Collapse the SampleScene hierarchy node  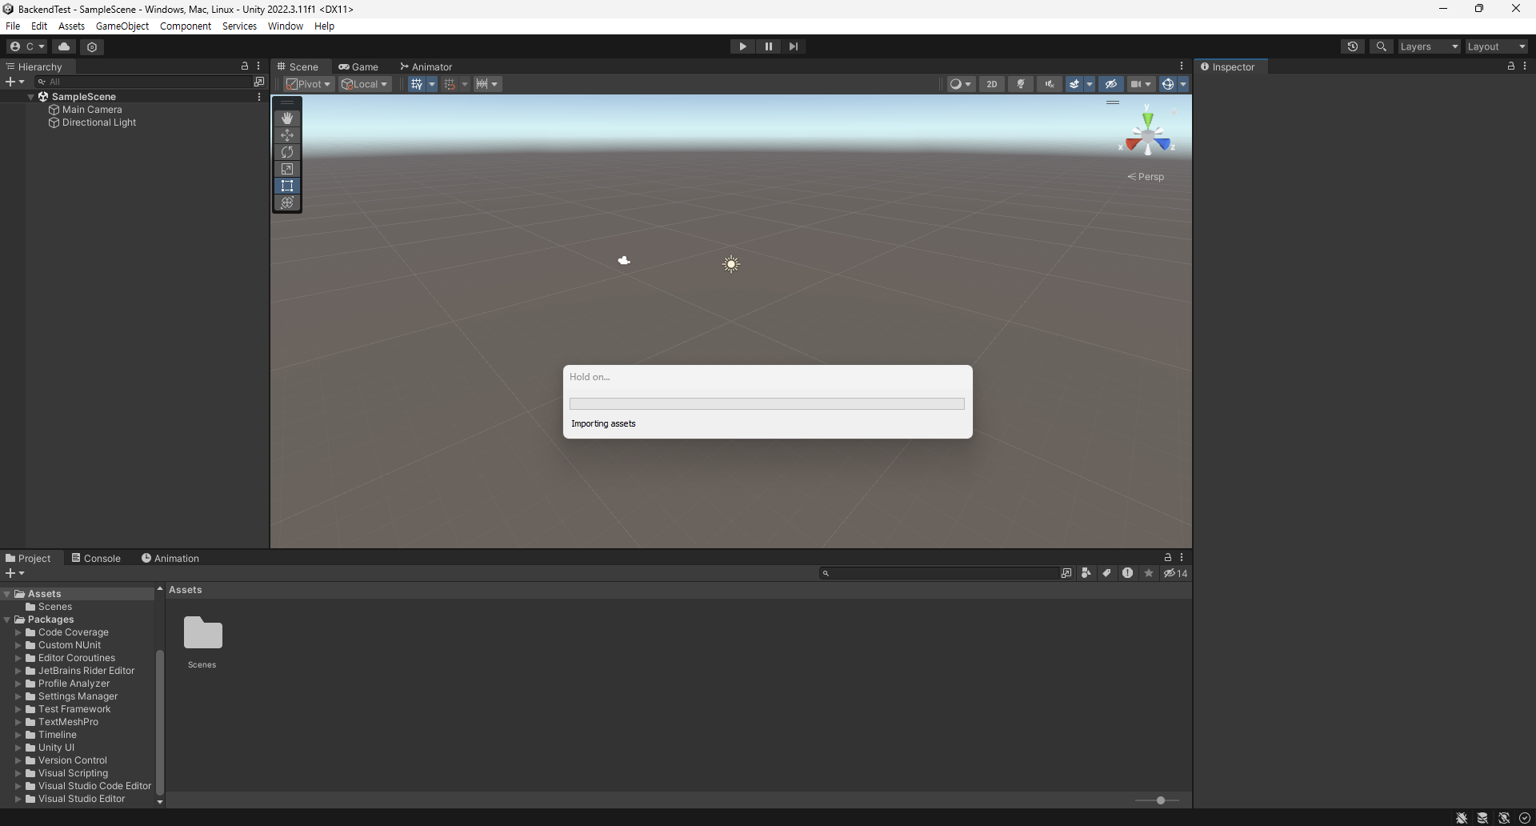point(31,97)
